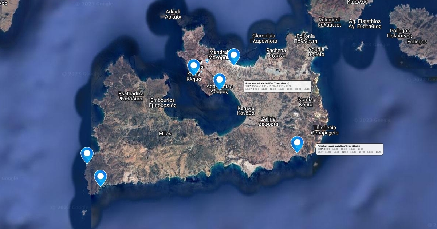Select the Psathadika map label
The height and width of the screenshot is (229, 437).
(x=131, y=96)
